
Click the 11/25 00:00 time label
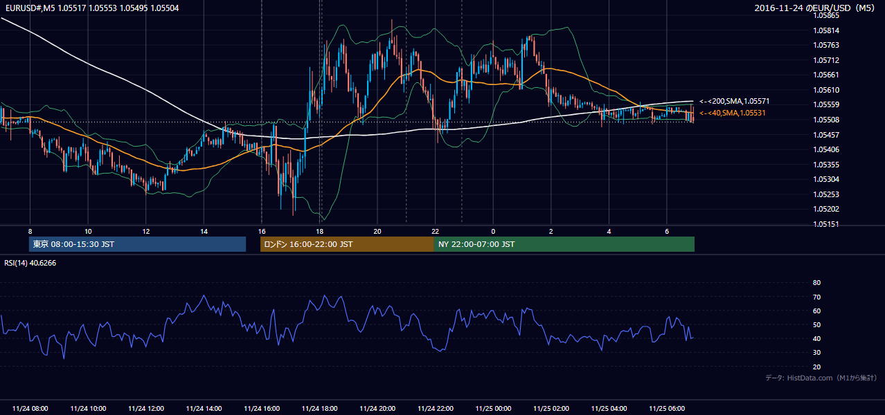(493, 409)
